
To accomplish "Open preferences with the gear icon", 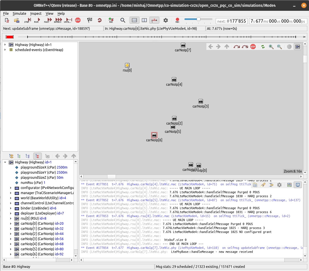I will 166,20.
